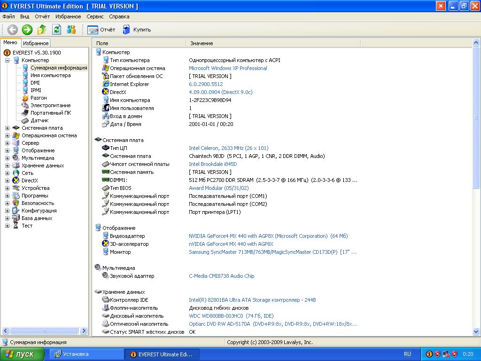Viewport: 481px width, 361px height.
Task: Switch to Установка taskbar window
Action: point(86,354)
